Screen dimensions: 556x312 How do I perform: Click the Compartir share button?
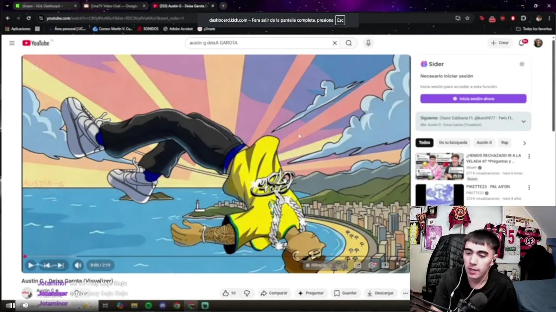[x=274, y=293]
